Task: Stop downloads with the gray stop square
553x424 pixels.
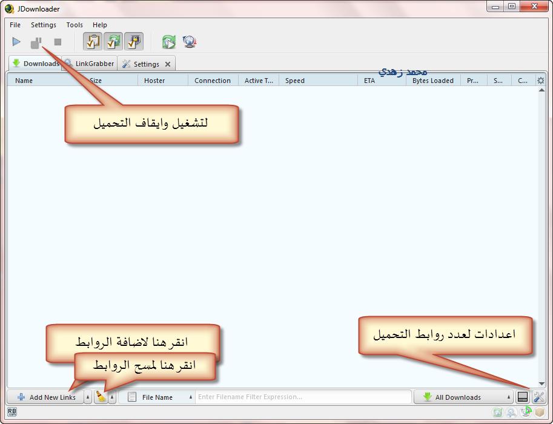Action: [58, 42]
